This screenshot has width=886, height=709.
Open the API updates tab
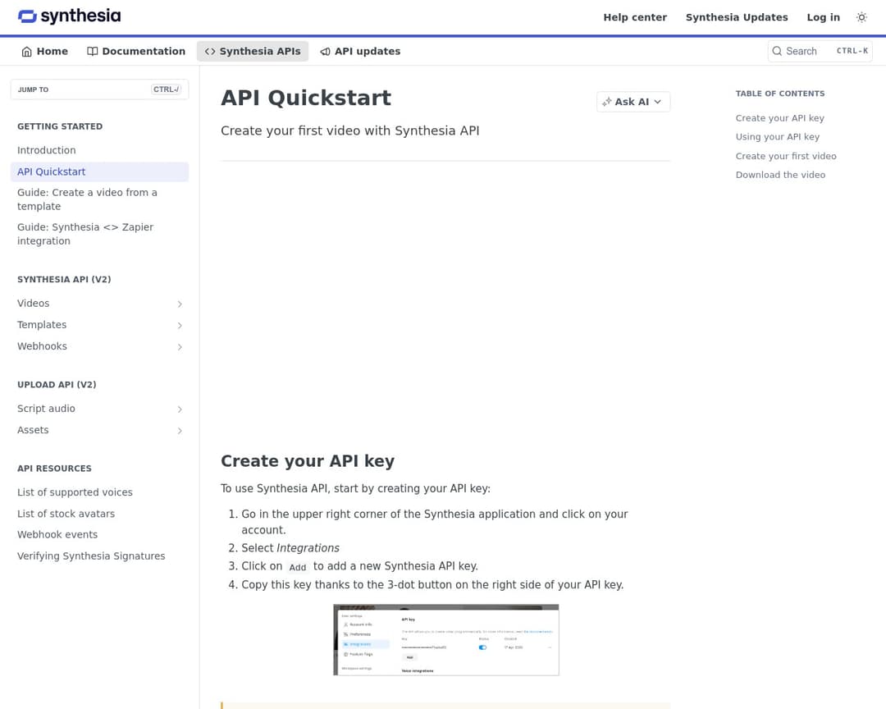(360, 52)
